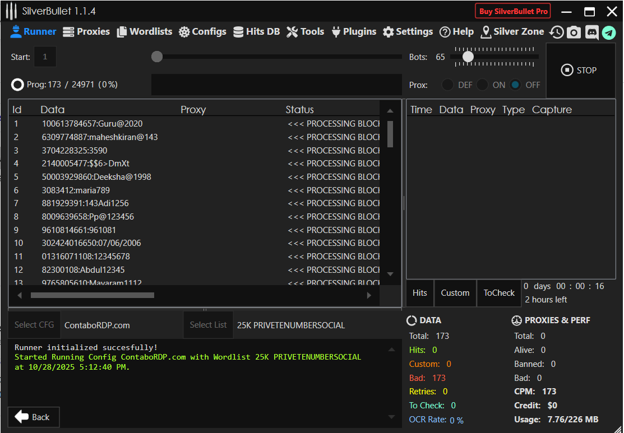Click the Runner user icon
624x433 pixels.
coord(16,31)
